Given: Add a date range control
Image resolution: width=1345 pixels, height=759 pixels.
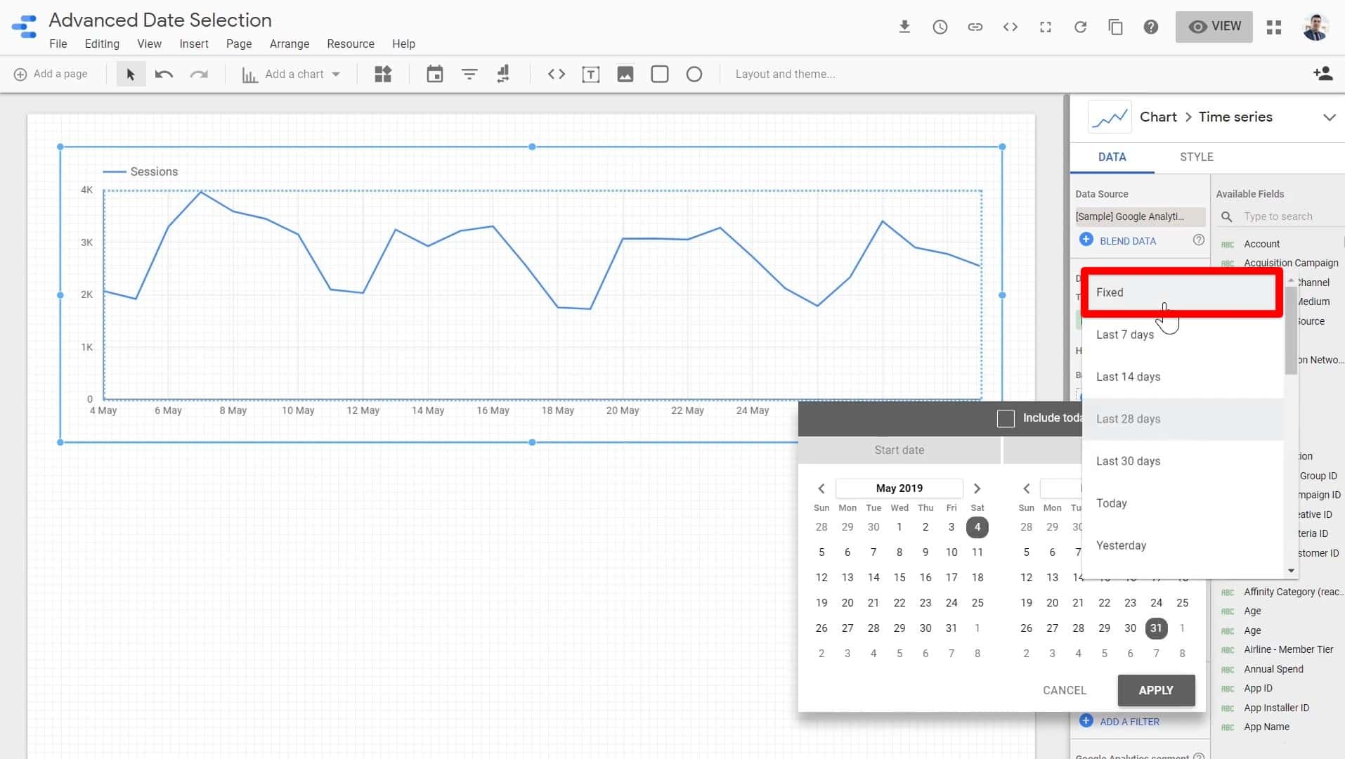Looking at the screenshot, I should tap(435, 74).
